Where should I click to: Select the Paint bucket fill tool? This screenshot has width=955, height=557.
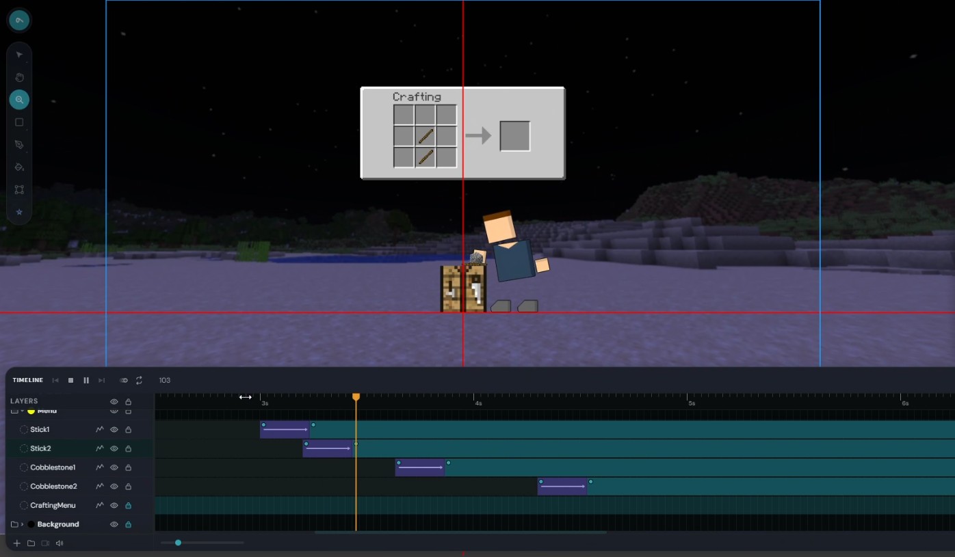(19, 167)
